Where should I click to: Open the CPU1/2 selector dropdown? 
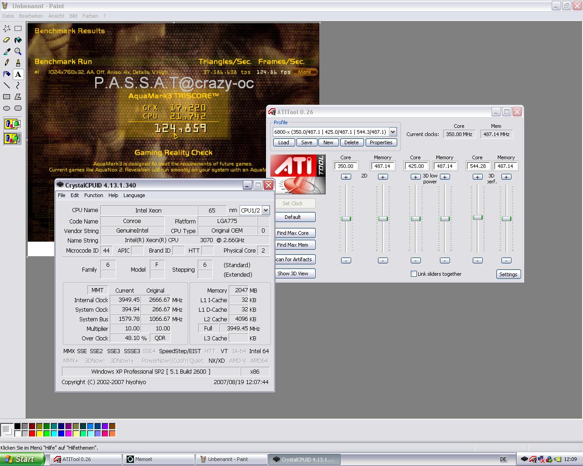tap(266, 210)
